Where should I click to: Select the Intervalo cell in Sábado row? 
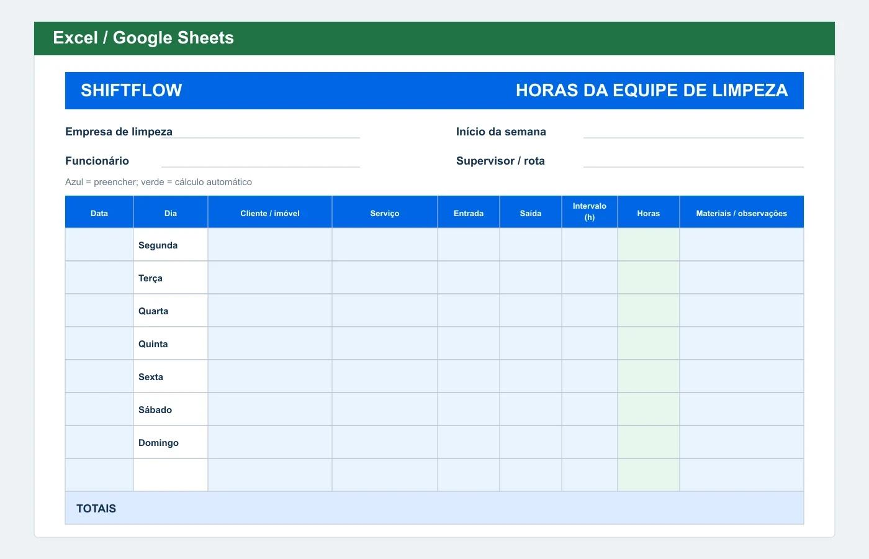point(590,409)
